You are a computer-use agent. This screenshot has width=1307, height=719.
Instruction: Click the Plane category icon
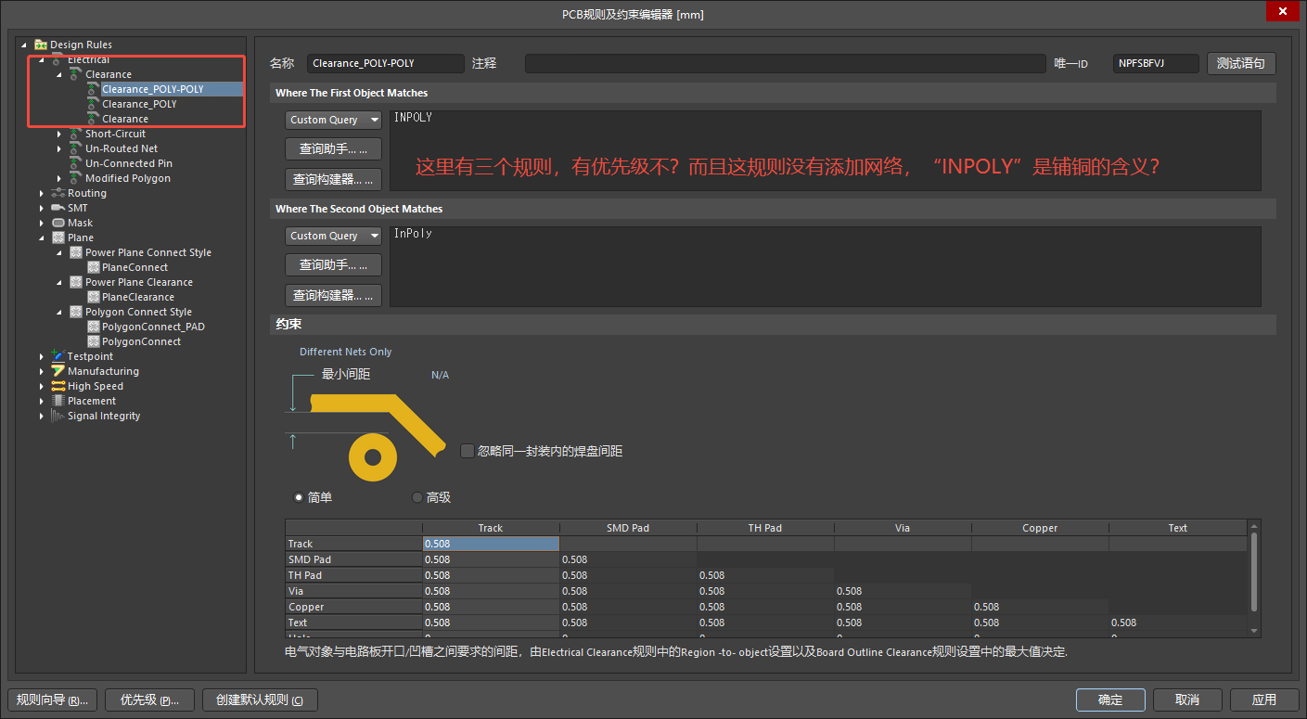[x=58, y=238]
